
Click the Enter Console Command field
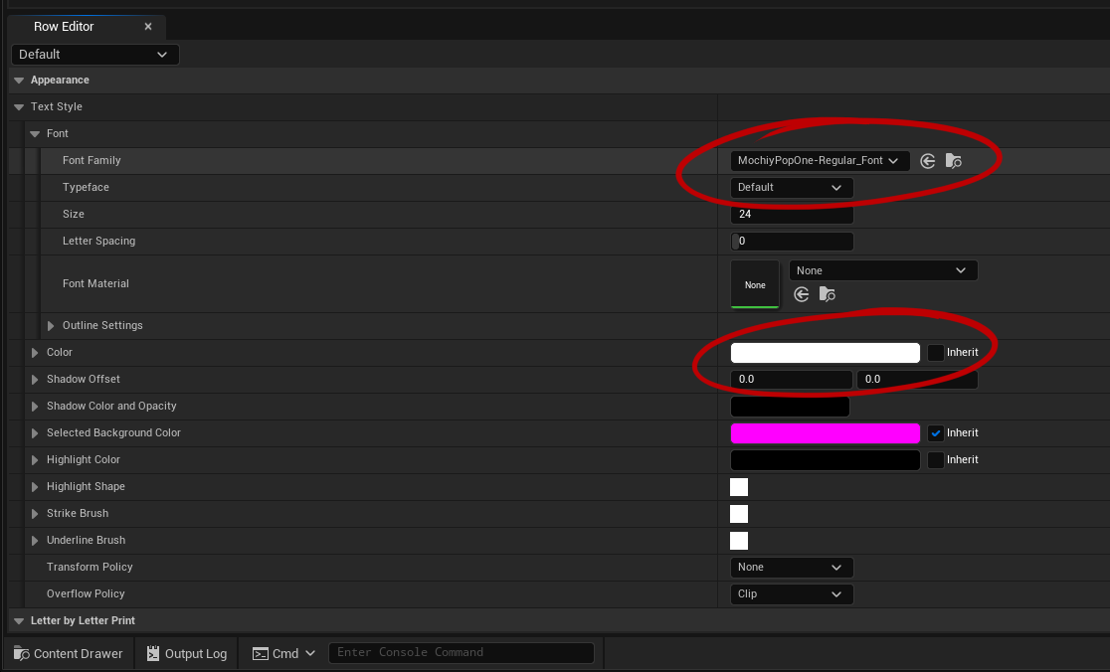coord(462,653)
